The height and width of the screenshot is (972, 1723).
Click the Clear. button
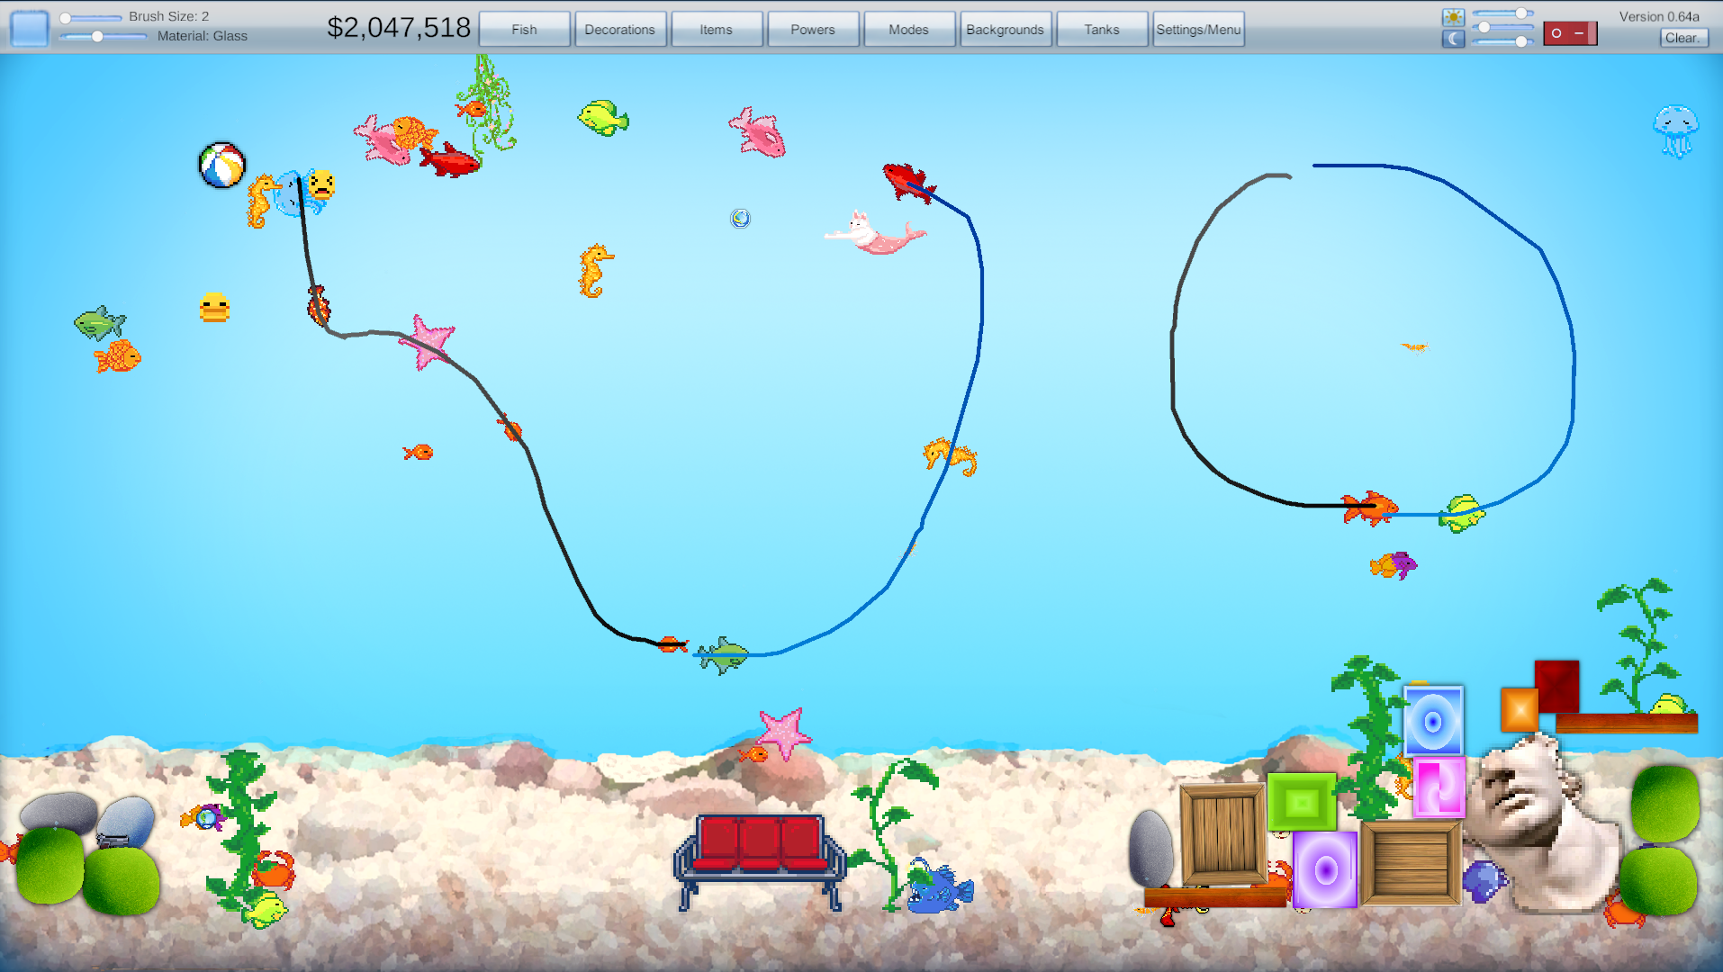tap(1682, 37)
